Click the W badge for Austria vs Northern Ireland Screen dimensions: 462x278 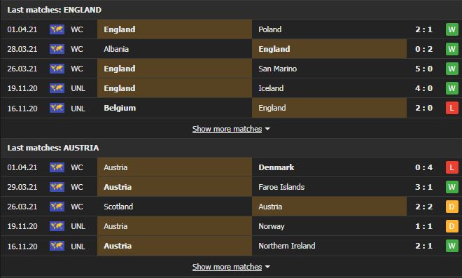point(451,246)
